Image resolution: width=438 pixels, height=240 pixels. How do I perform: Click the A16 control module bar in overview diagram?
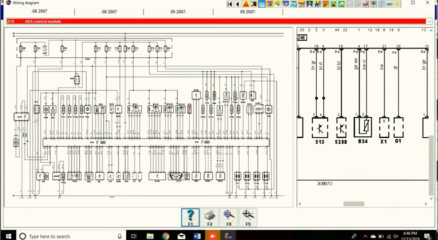point(156,143)
